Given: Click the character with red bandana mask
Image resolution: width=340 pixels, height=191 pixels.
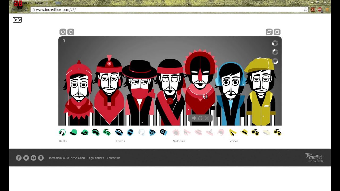Looking at the screenshot, I should click(139, 93).
